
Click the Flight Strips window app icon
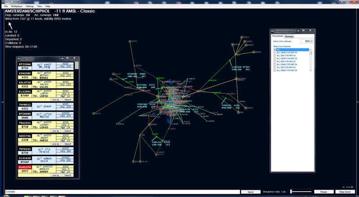click(x=19, y=58)
